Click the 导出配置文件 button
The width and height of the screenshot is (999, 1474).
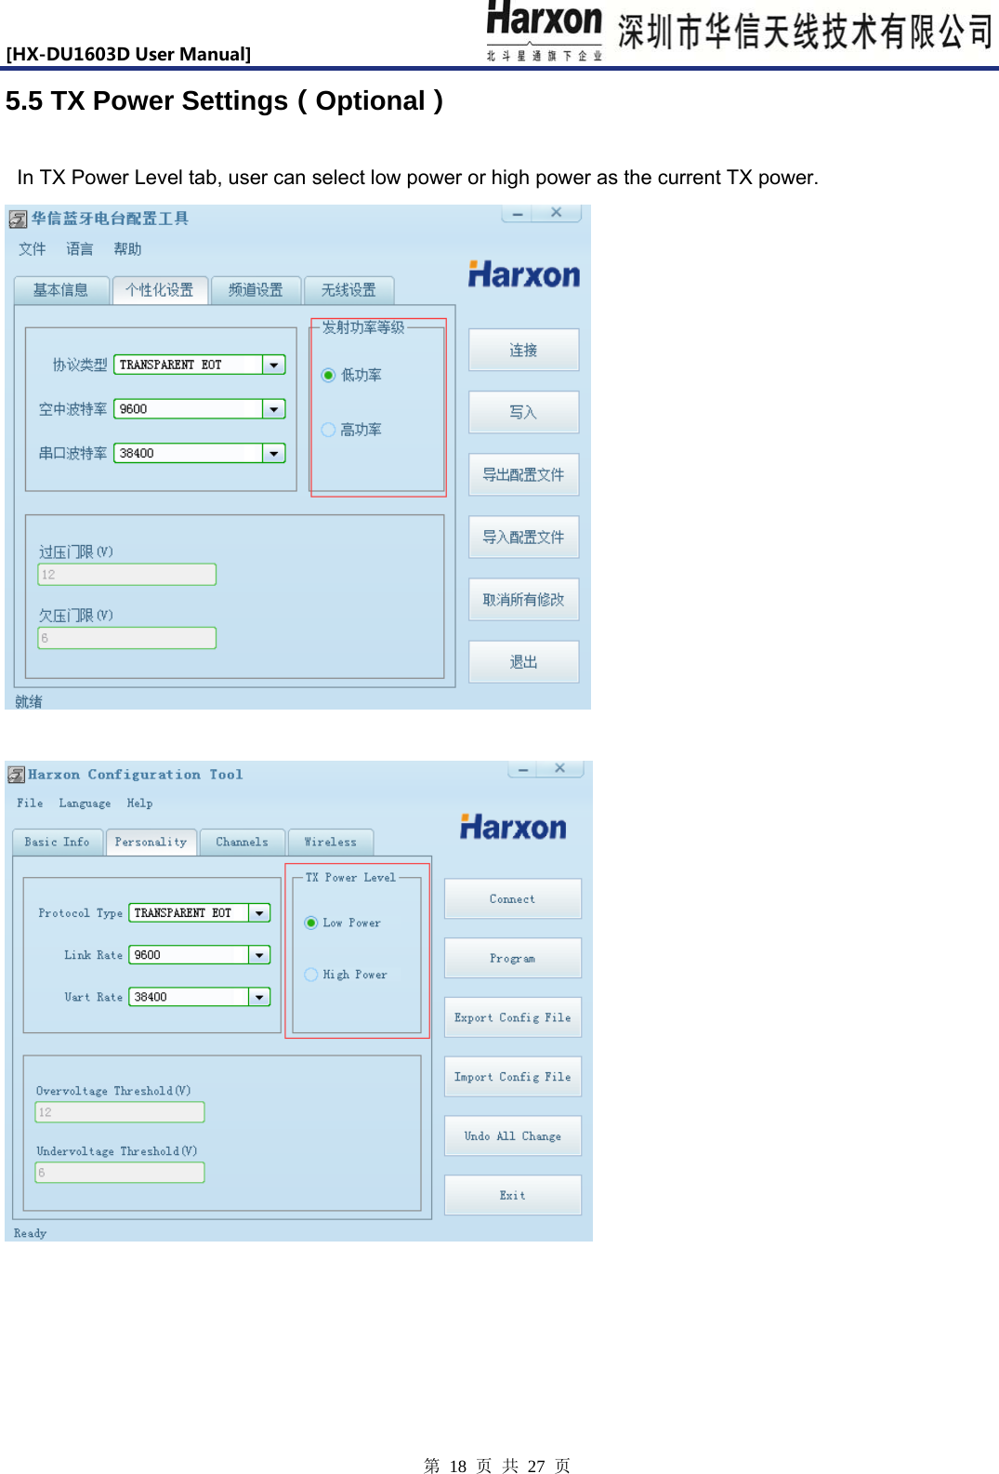click(x=523, y=474)
